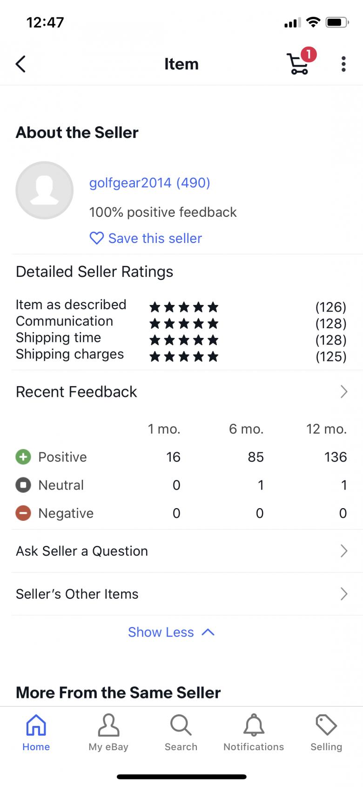Collapse section with Show Less

coord(171,632)
